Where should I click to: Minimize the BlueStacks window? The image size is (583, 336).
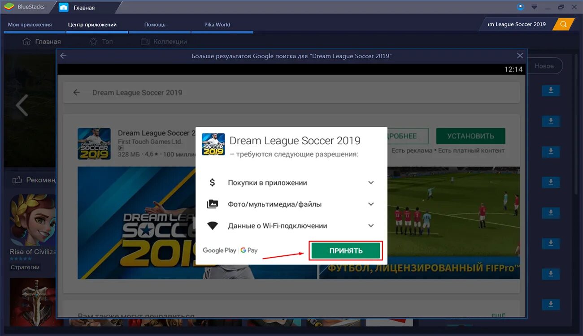[x=548, y=7]
